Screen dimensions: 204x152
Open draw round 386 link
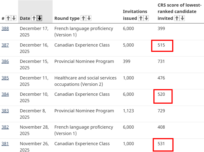[5, 61]
